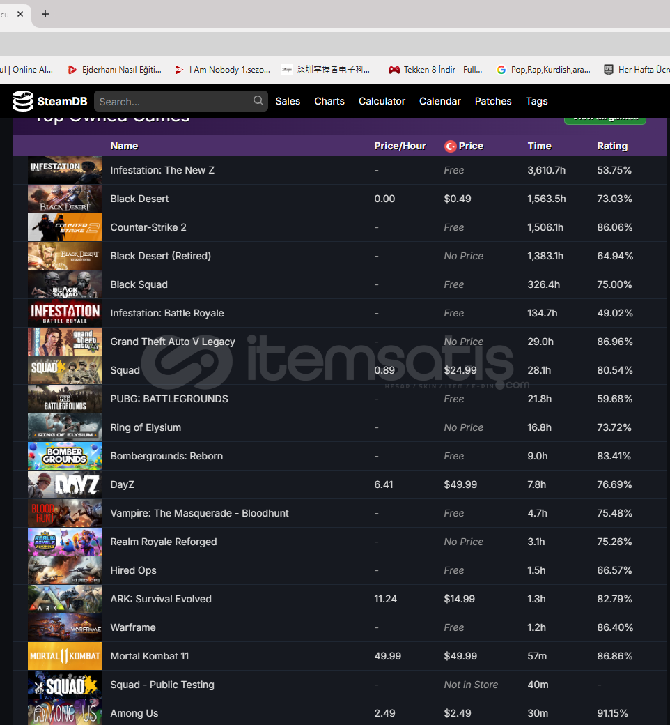Click the Realm Royale thumbnail
670x725 pixels.
click(65, 542)
